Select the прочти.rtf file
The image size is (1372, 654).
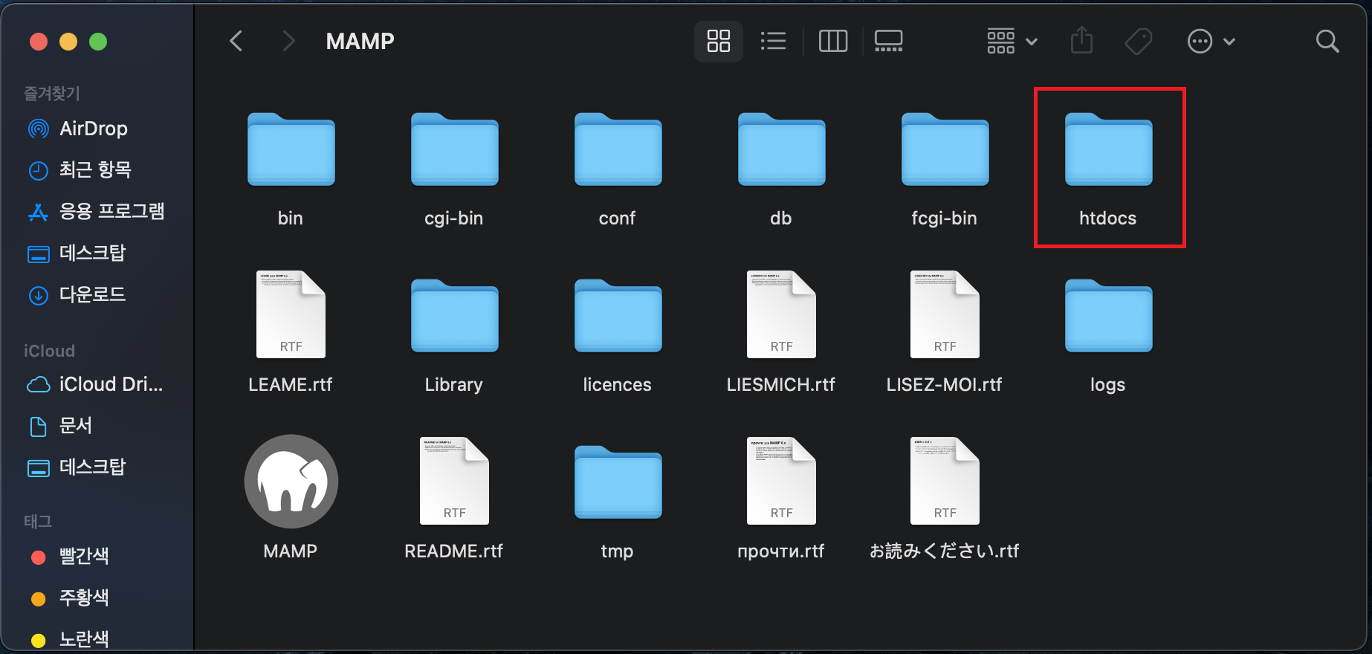781,481
